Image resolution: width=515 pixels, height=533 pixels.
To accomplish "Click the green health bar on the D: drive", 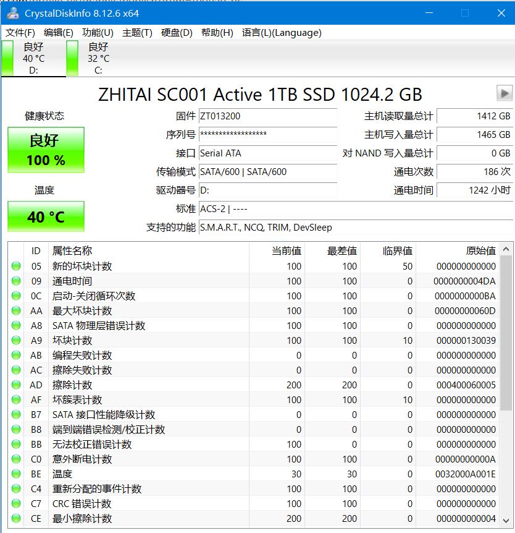I will point(6,59).
